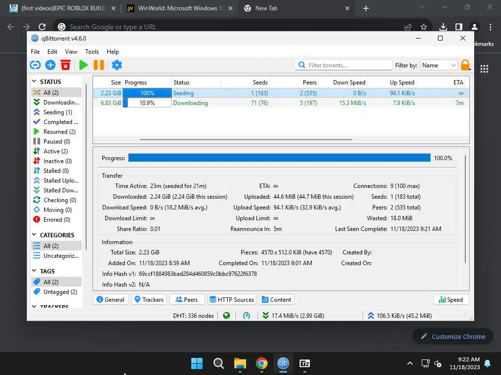Click the 10.9% progress cell
This screenshot has height=375, width=501.
coord(147,103)
